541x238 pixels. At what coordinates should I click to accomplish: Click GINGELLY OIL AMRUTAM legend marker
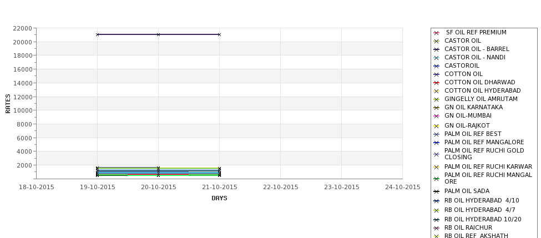point(436,99)
